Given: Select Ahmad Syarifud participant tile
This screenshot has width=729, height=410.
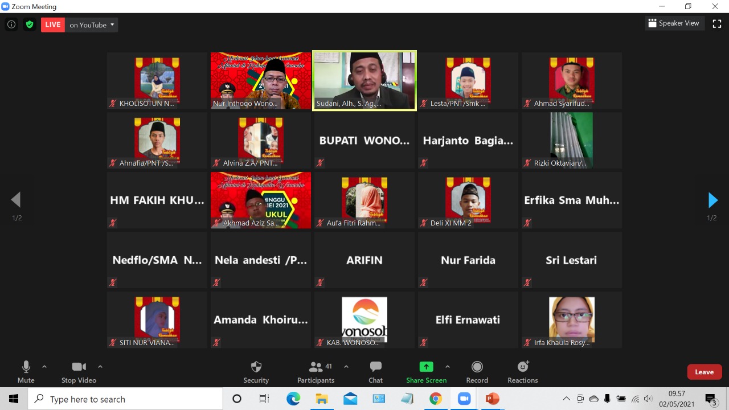Looking at the screenshot, I should coord(572,80).
